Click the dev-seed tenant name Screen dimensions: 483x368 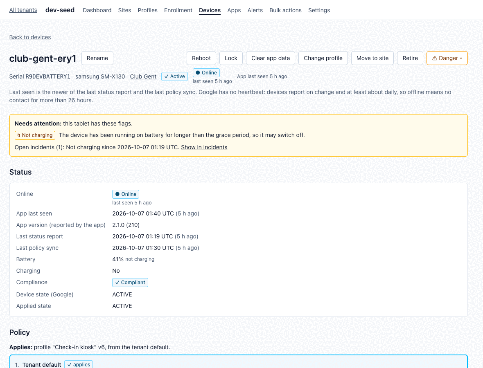[60, 10]
